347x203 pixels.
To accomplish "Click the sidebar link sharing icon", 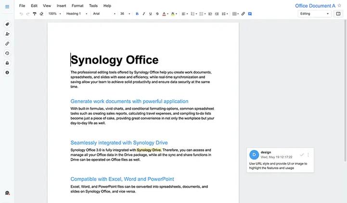I will click(7, 44).
